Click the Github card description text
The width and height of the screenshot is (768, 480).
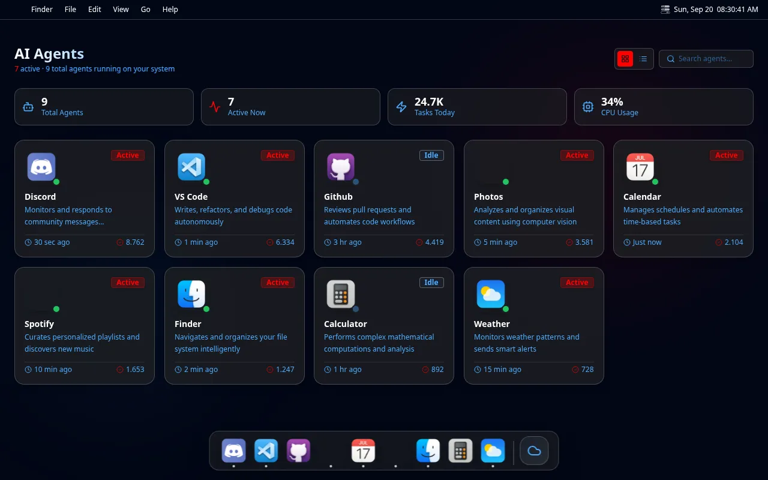(x=370, y=216)
